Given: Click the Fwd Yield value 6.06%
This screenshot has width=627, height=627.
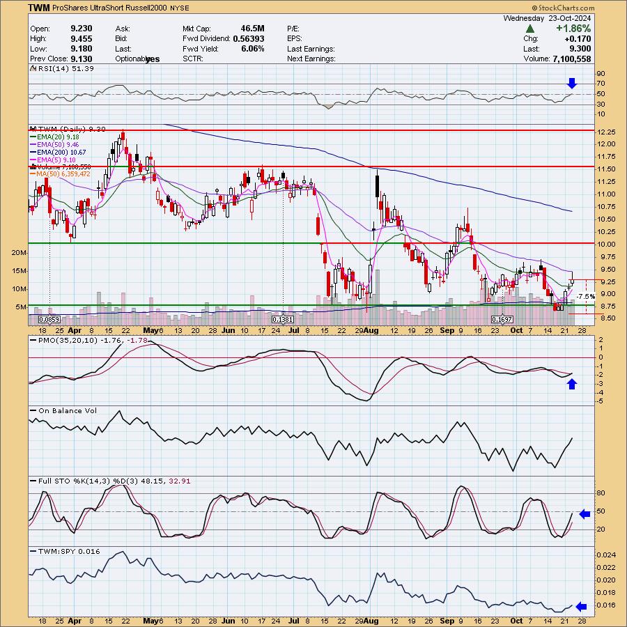Looking at the screenshot, I should (x=253, y=49).
